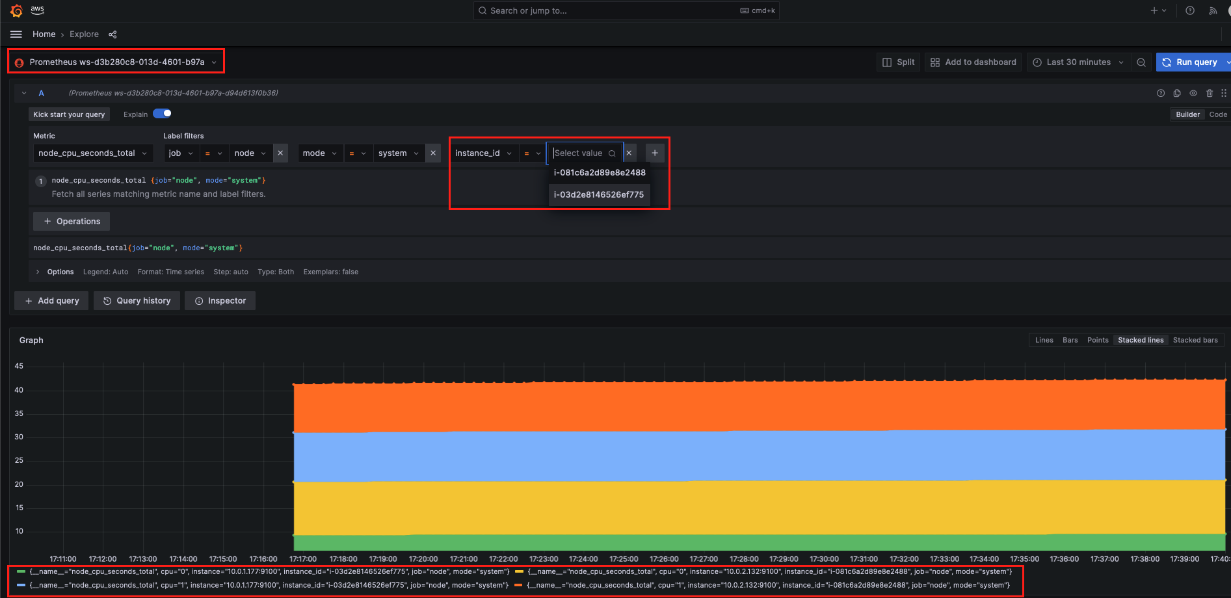
Task: Open the Last 30 minutes time range picker
Action: (1076, 62)
